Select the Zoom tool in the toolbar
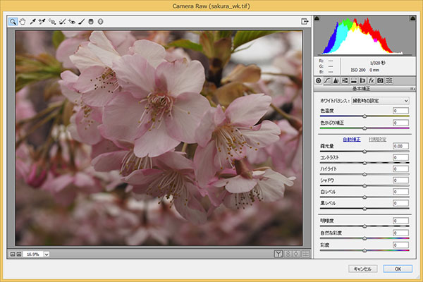Viewport: 423px width, 282px height. [x=13, y=21]
